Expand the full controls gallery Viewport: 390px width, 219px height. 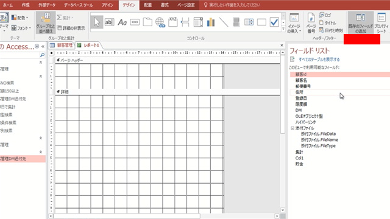click(283, 29)
